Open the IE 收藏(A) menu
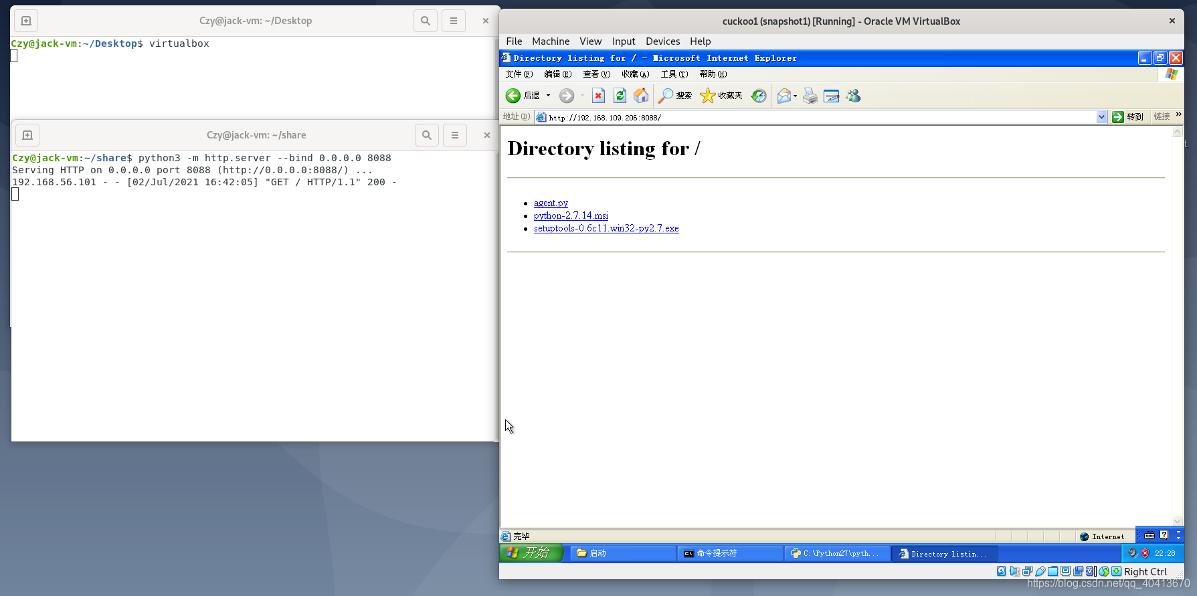The height and width of the screenshot is (596, 1197). click(636, 74)
